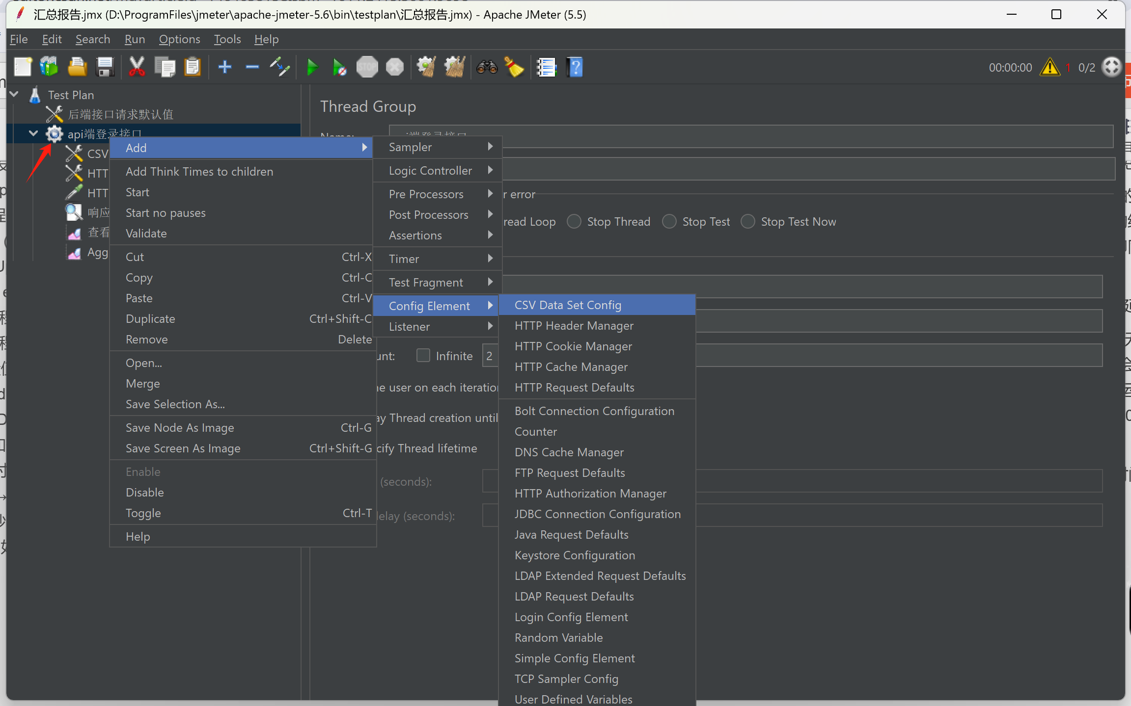Open the Options menu
Viewport: 1131px width, 706px height.
click(x=179, y=39)
